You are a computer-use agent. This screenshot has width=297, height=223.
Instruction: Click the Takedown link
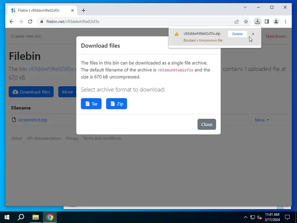tap(276, 36)
